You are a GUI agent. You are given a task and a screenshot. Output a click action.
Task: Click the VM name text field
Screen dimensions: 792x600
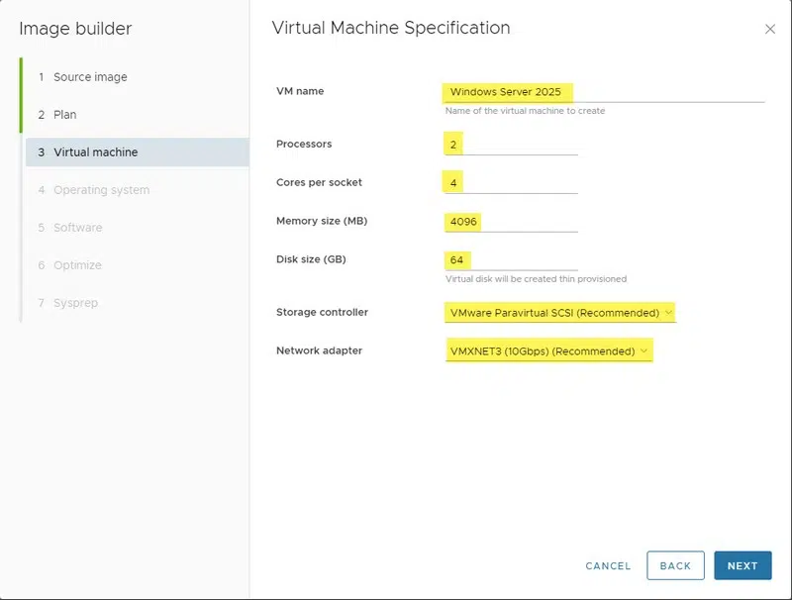(604, 92)
